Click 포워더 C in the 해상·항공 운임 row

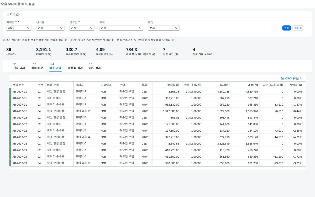(x=86, y=144)
